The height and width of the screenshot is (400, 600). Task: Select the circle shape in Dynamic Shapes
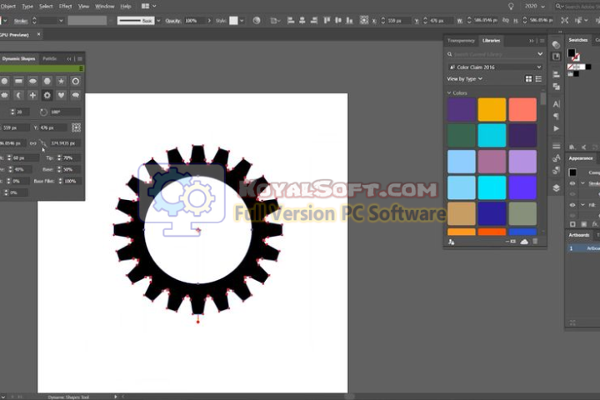click(4, 81)
